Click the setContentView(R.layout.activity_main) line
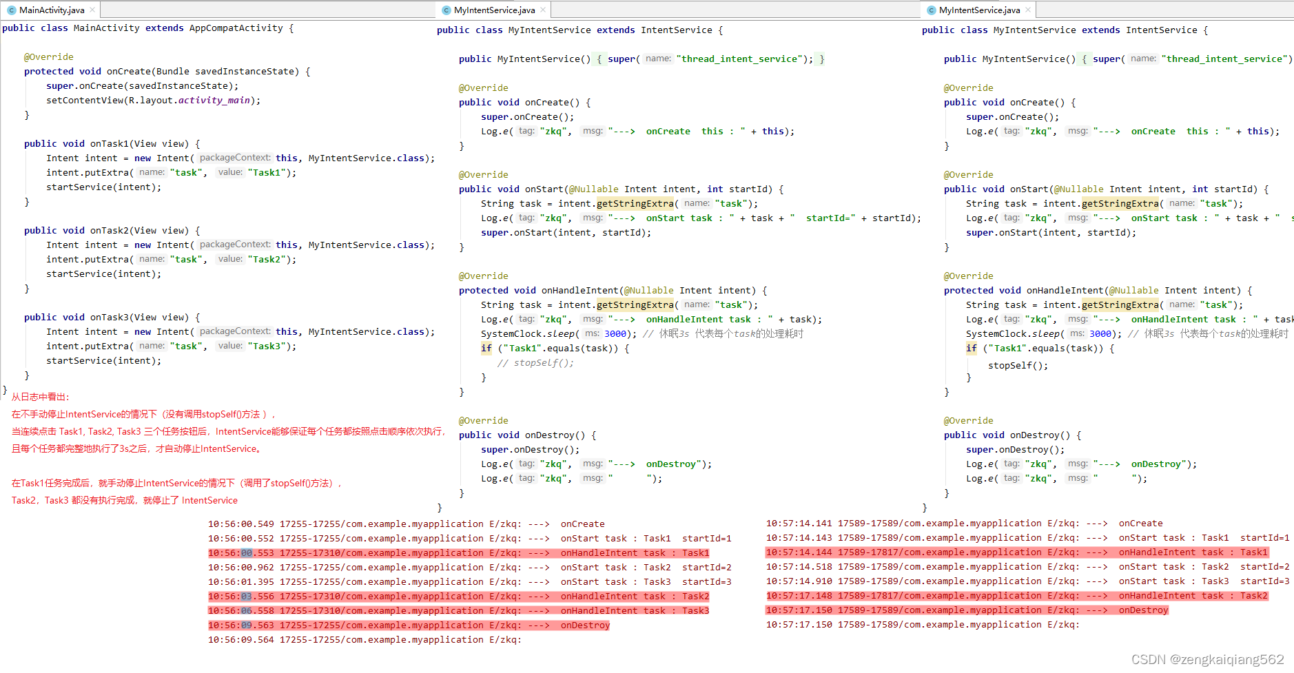Viewport: 1294px width, 673px height. point(154,101)
